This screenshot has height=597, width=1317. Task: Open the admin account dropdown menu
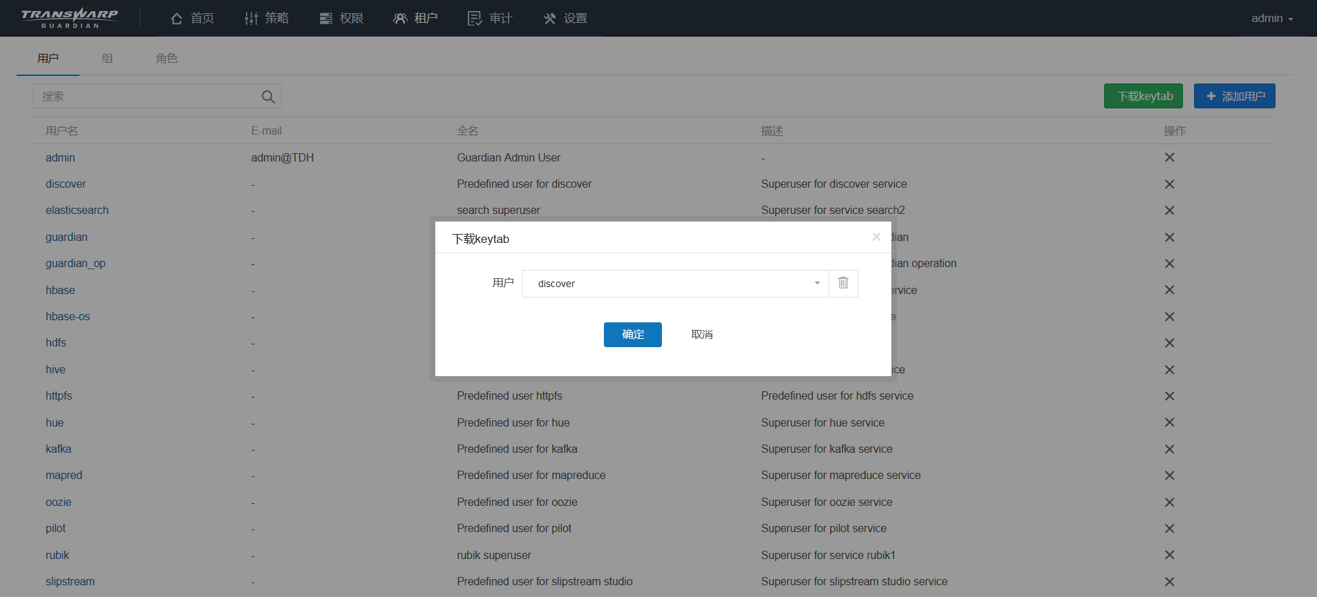[1271, 19]
